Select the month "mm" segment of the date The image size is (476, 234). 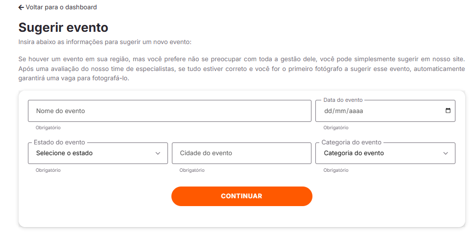[x=340, y=111]
